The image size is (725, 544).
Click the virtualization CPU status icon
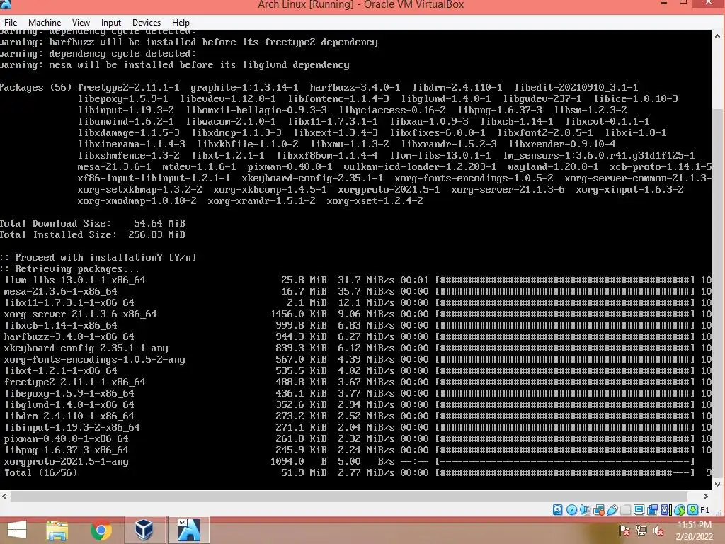666,510
